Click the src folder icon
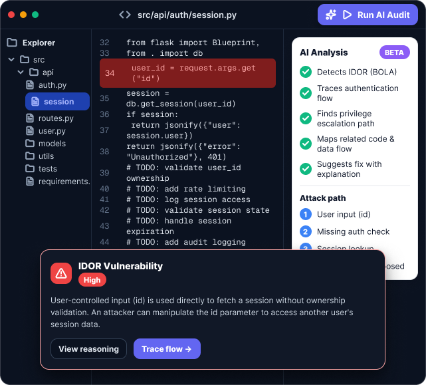426x385 pixels. tap(25, 59)
